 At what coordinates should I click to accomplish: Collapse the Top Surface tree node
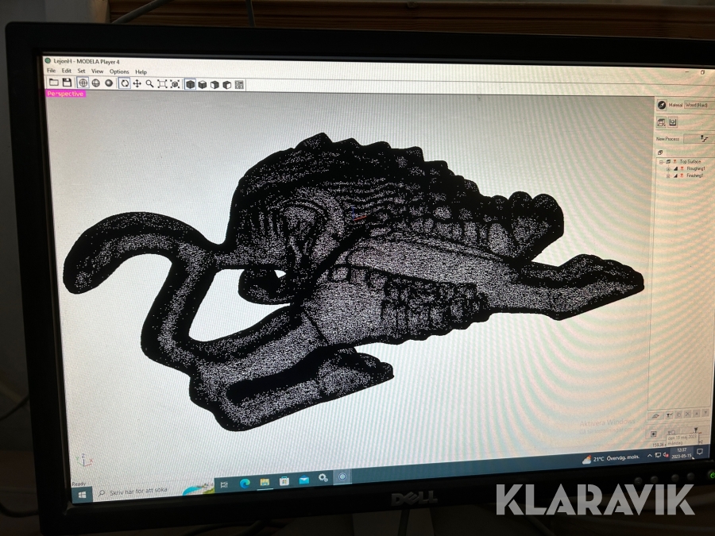pos(662,161)
